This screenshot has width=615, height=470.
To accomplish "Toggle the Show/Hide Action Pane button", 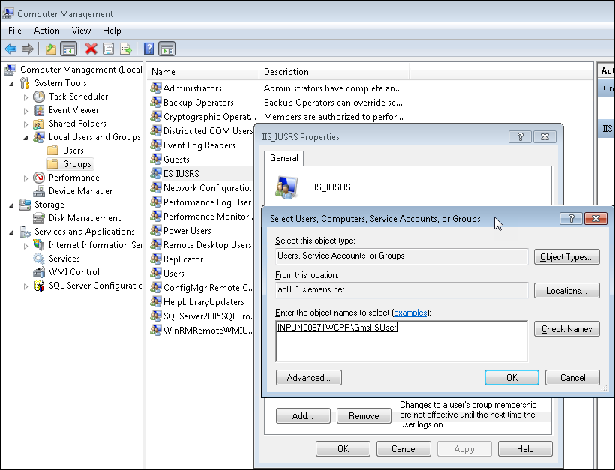I will coord(166,49).
